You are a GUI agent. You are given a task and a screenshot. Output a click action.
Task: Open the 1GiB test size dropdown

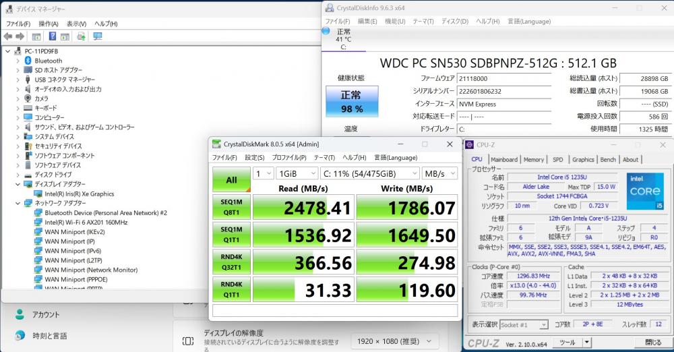point(297,173)
